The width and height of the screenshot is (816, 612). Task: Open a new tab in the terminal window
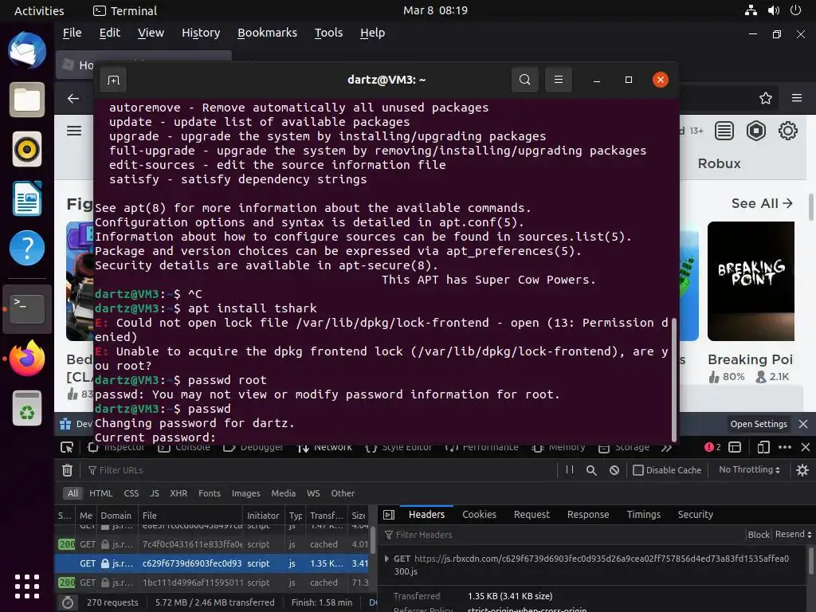(113, 80)
